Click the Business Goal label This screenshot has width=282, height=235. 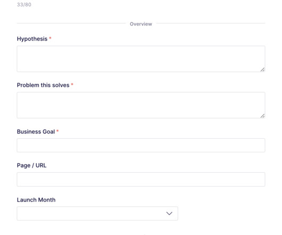coord(36,132)
